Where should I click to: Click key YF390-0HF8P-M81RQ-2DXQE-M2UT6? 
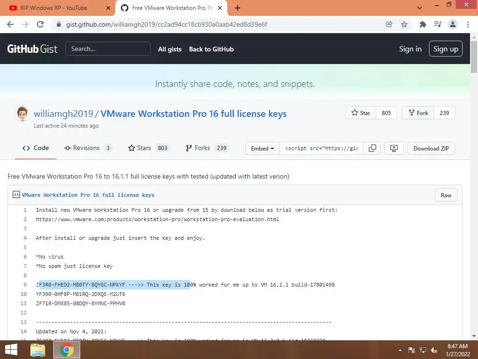coord(80,294)
